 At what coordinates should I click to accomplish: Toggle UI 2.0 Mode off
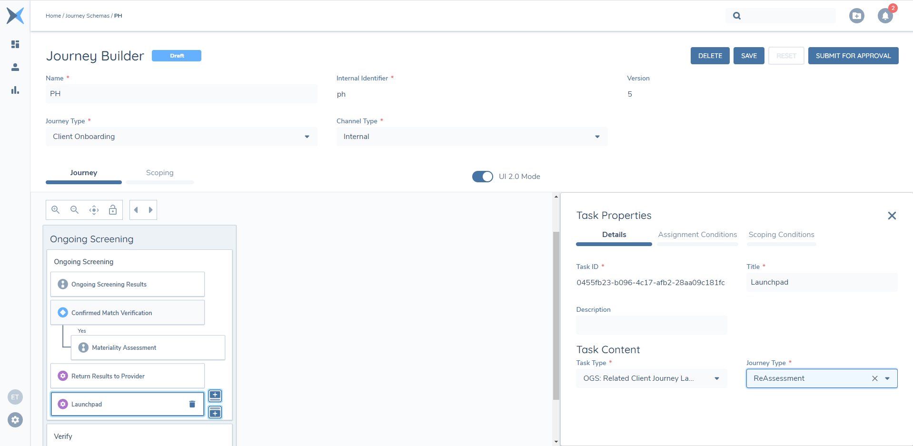(482, 176)
